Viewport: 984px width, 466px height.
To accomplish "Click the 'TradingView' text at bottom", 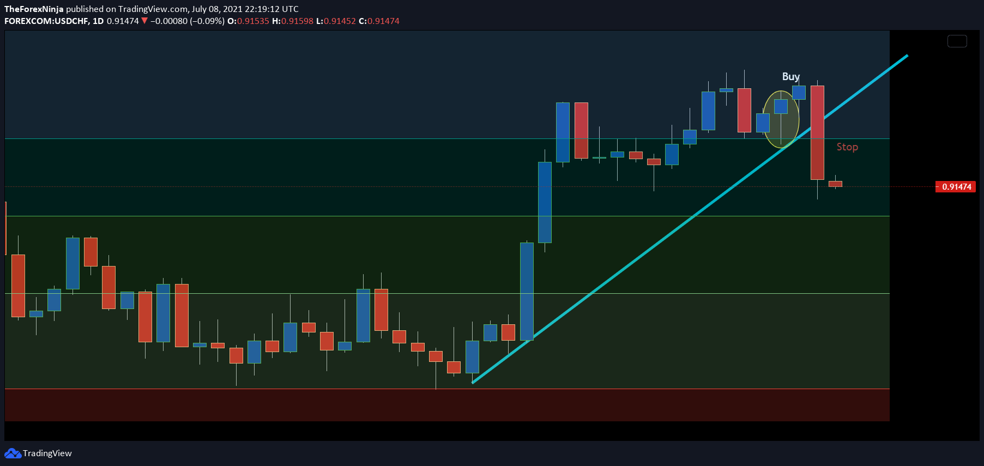I will 47,453.
